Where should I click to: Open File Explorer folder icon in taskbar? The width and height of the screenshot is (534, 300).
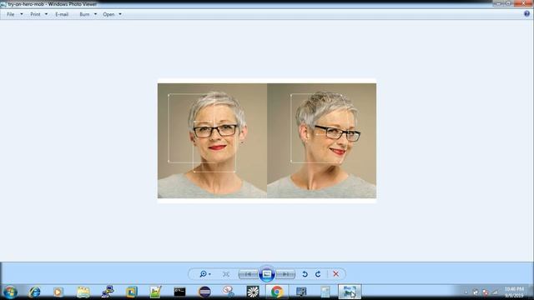pos(83,292)
